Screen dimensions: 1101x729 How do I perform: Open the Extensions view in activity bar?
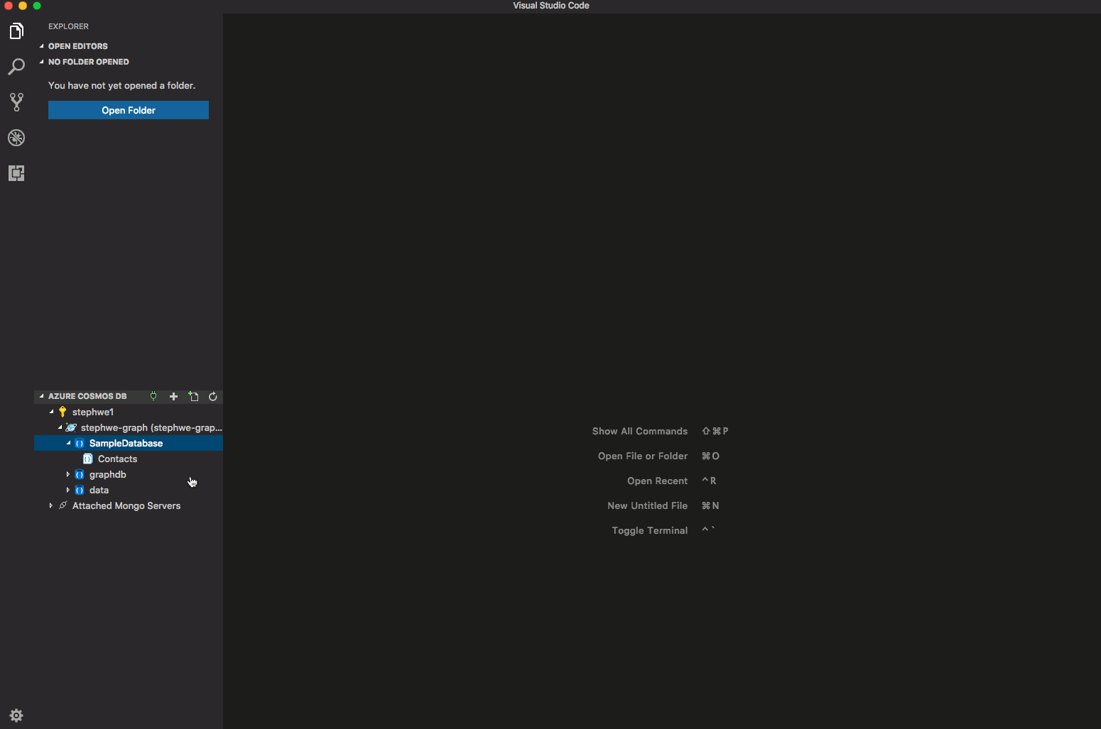(16, 173)
